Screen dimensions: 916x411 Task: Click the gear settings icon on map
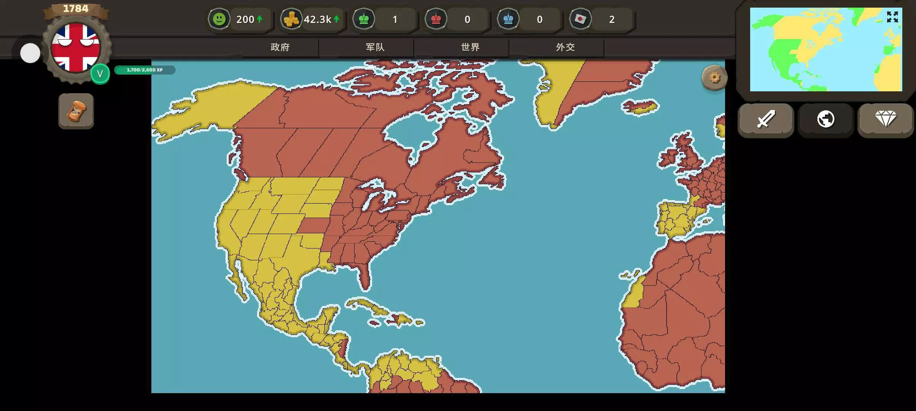(714, 78)
